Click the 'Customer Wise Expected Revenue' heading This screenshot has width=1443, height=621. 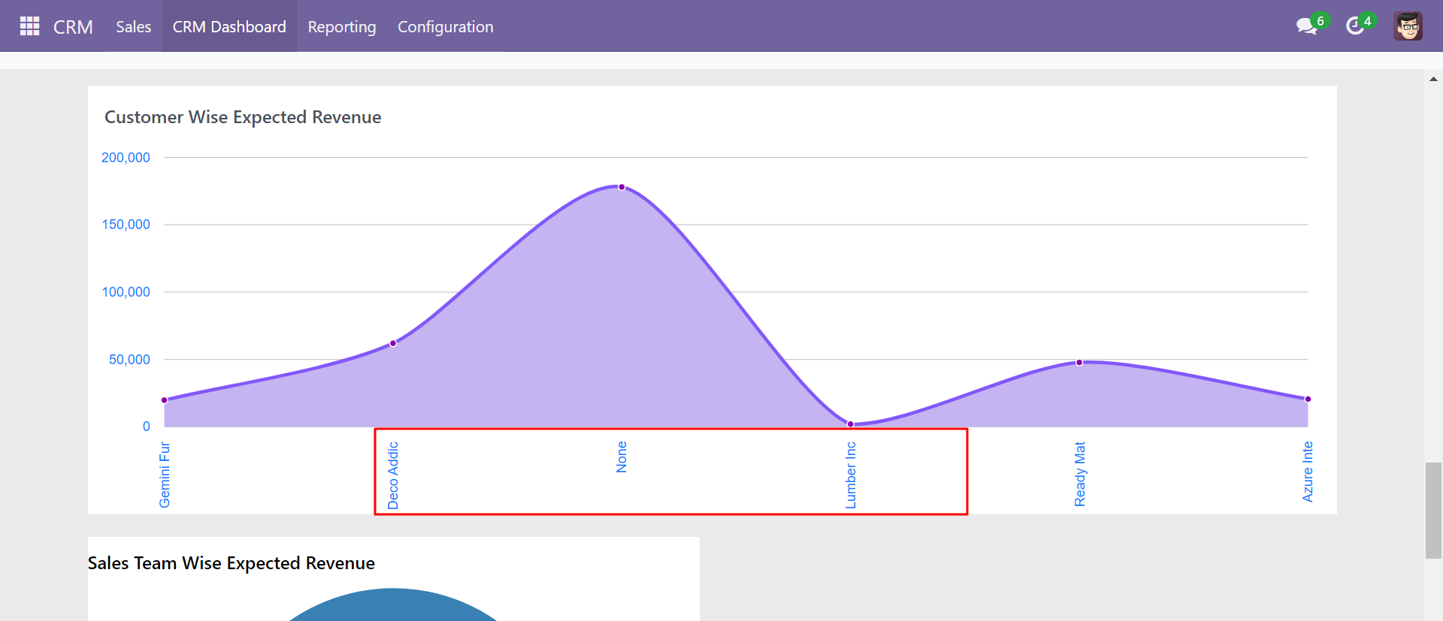click(x=243, y=117)
